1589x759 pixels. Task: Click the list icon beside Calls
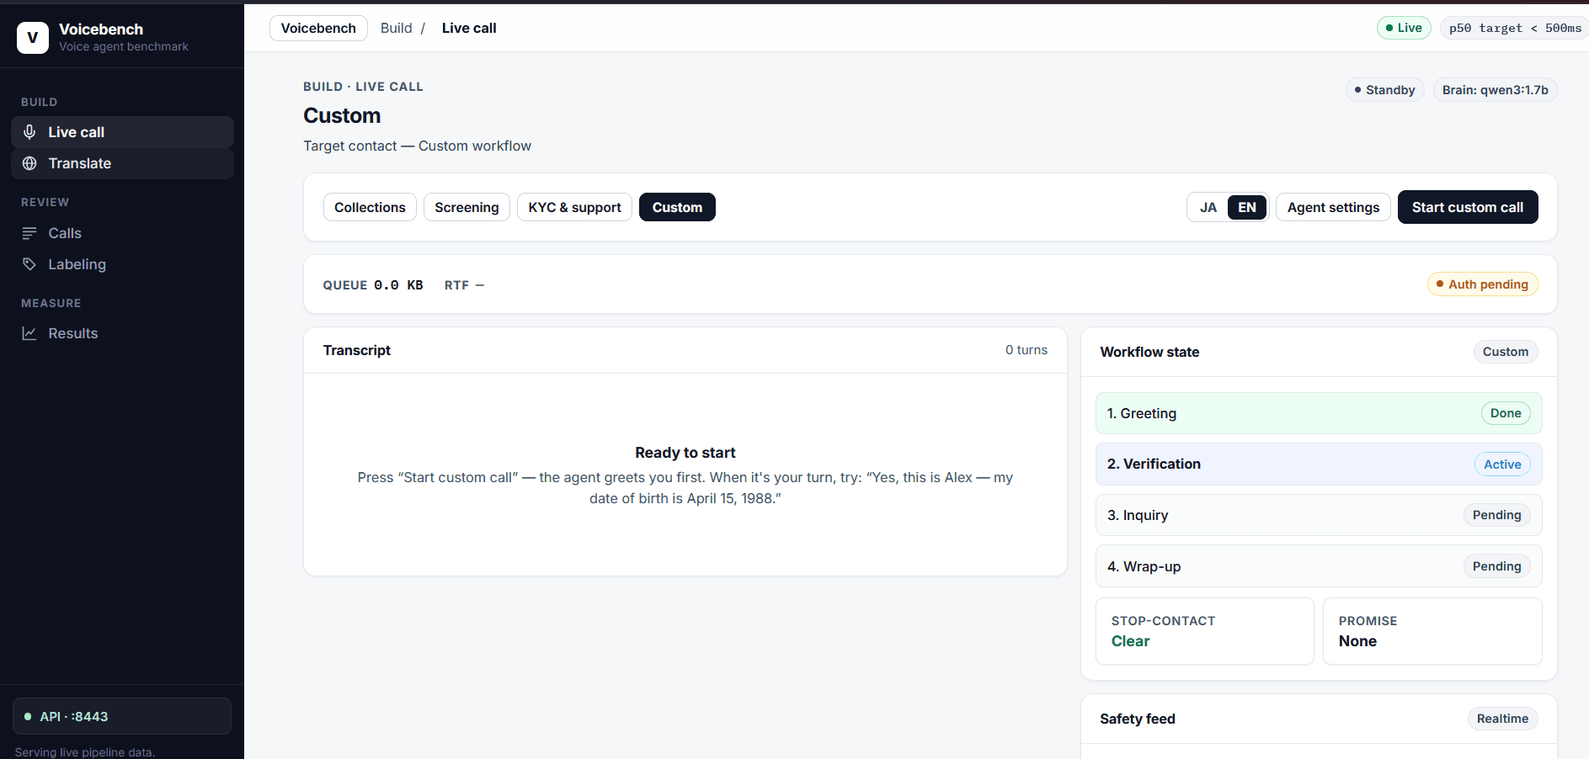coord(29,233)
